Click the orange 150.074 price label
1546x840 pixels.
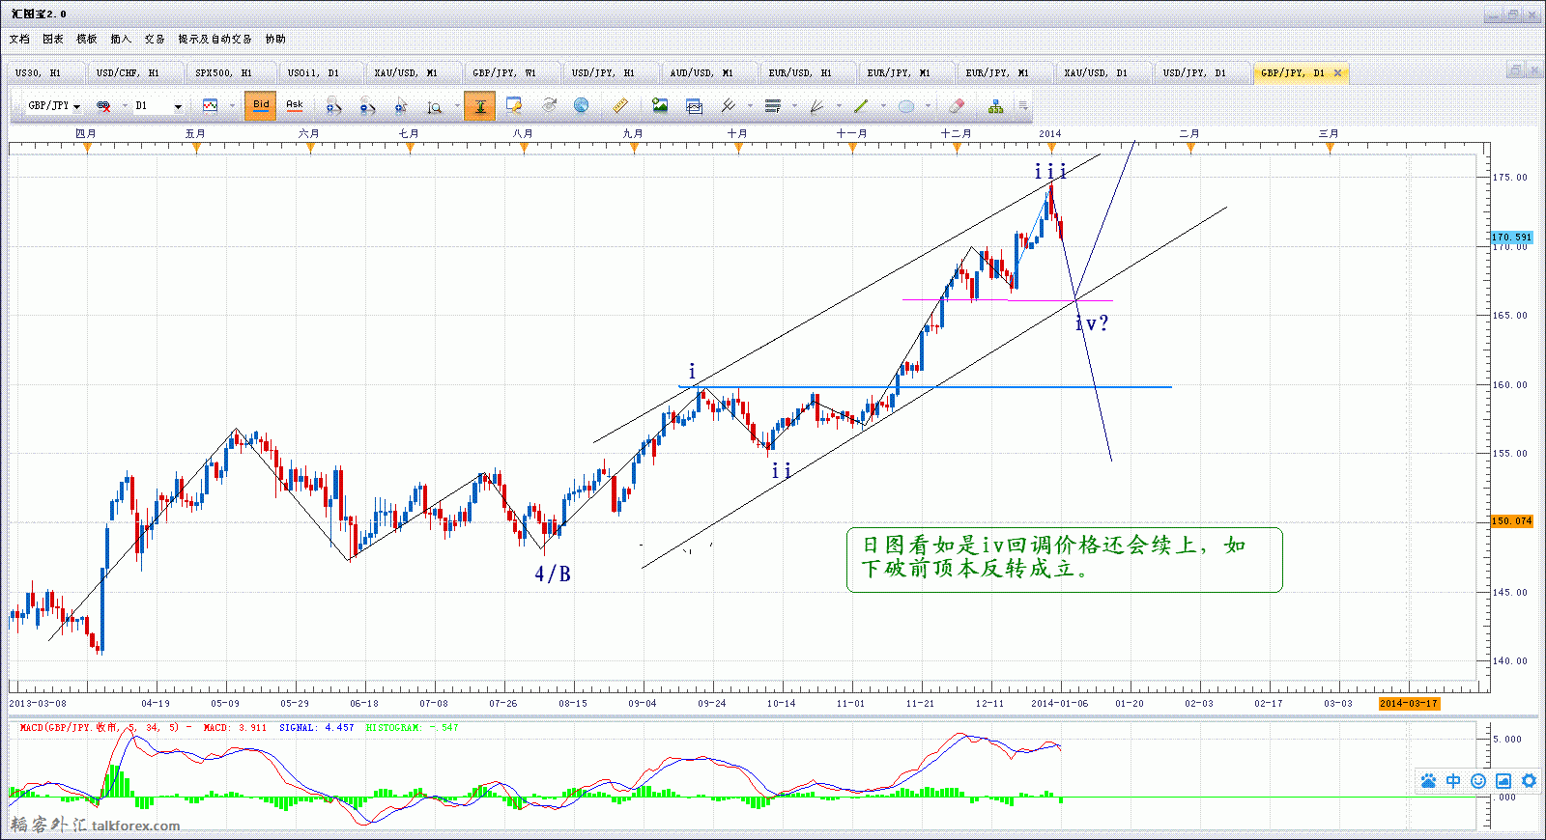pyautogui.click(x=1512, y=521)
